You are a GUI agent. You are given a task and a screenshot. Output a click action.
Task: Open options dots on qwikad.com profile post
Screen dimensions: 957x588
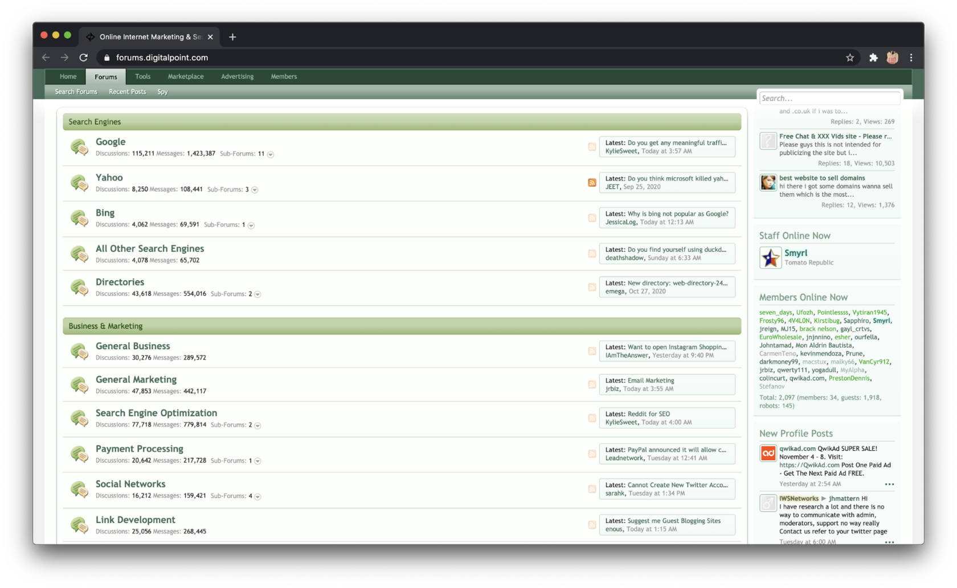[x=889, y=484]
